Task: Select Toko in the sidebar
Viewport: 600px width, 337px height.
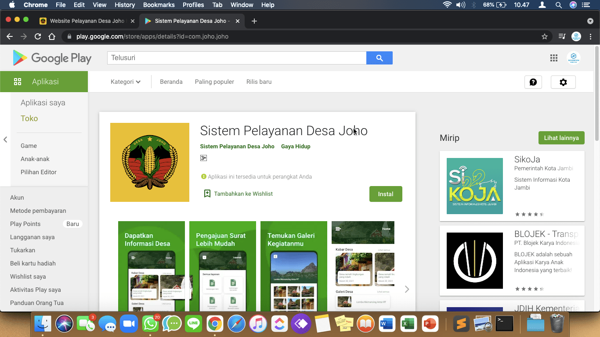Action: [29, 118]
